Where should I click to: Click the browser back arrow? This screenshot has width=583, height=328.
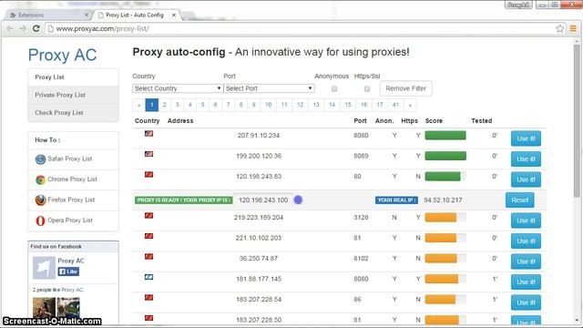10,28
